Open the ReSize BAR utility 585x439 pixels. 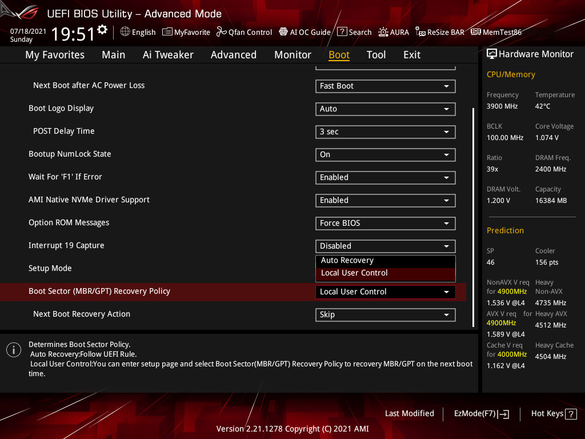(x=439, y=32)
